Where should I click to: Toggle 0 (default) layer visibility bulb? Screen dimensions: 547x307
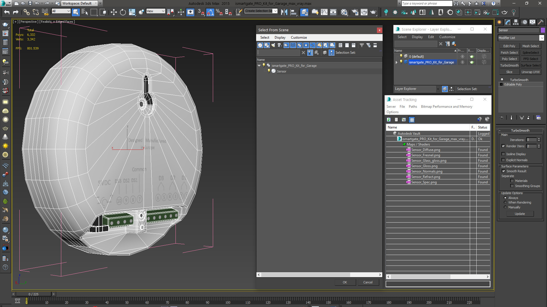pyautogui.click(x=401, y=56)
